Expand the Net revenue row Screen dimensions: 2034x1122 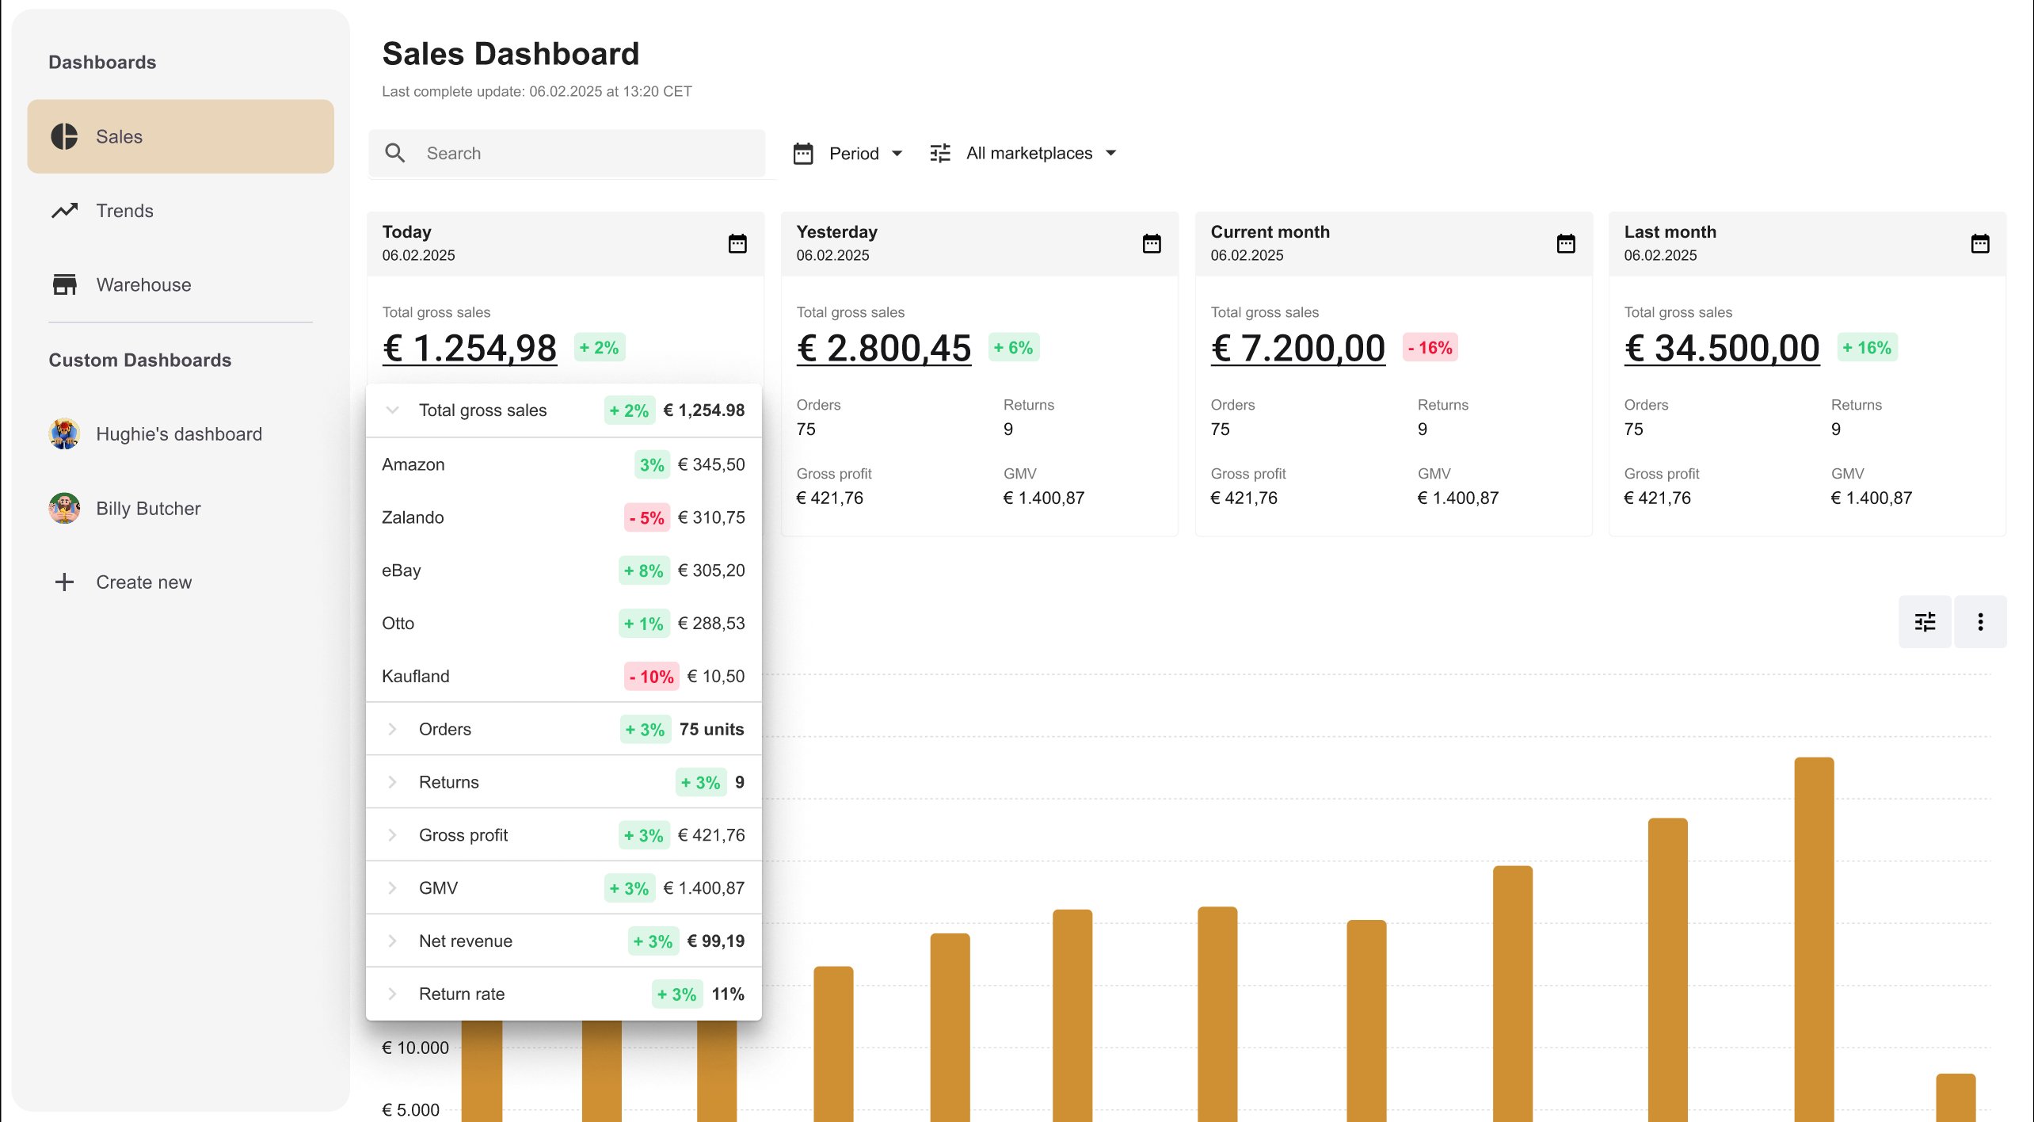click(391, 941)
